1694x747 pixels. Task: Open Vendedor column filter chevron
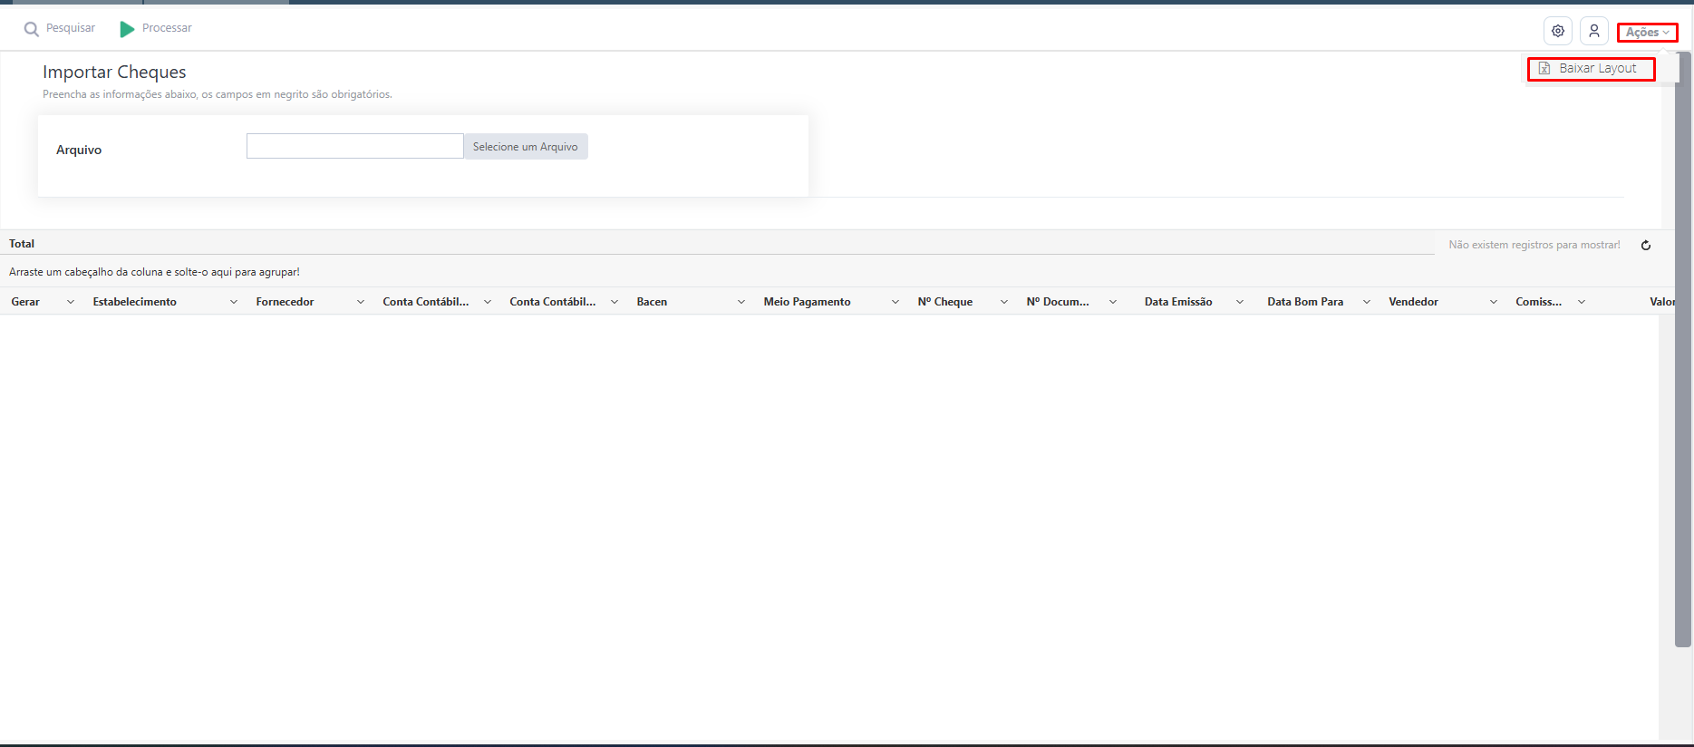(1494, 302)
